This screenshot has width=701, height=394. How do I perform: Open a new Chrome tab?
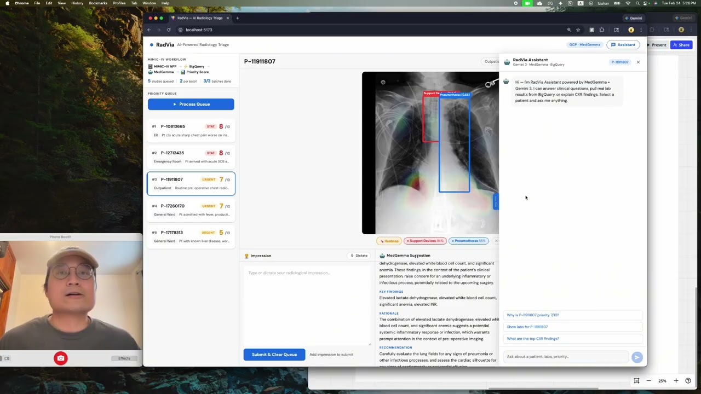(x=237, y=18)
